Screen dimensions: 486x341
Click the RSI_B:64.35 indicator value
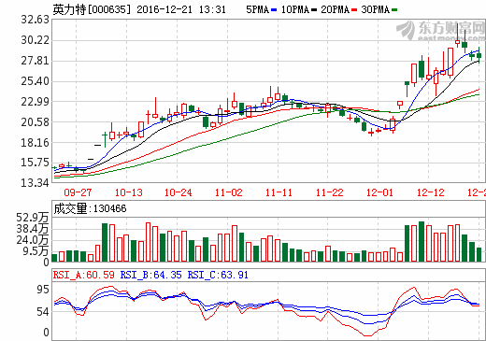point(151,275)
